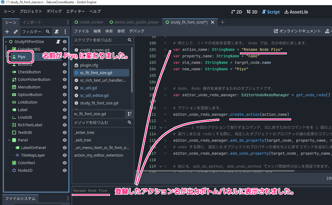Close the study_fit_font_size(*) scene tab
The image size is (332, 205).
click(213, 22)
